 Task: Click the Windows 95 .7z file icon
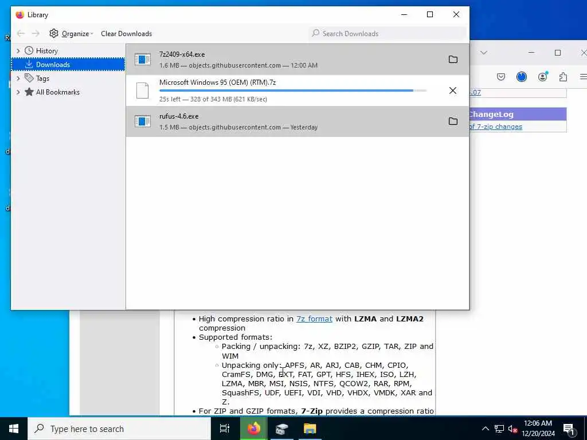pyautogui.click(x=142, y=91)
